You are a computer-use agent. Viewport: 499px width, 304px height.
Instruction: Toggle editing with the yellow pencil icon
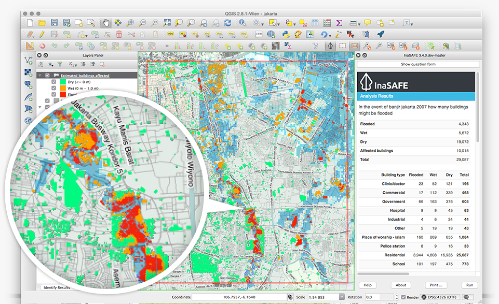point(42,34)
